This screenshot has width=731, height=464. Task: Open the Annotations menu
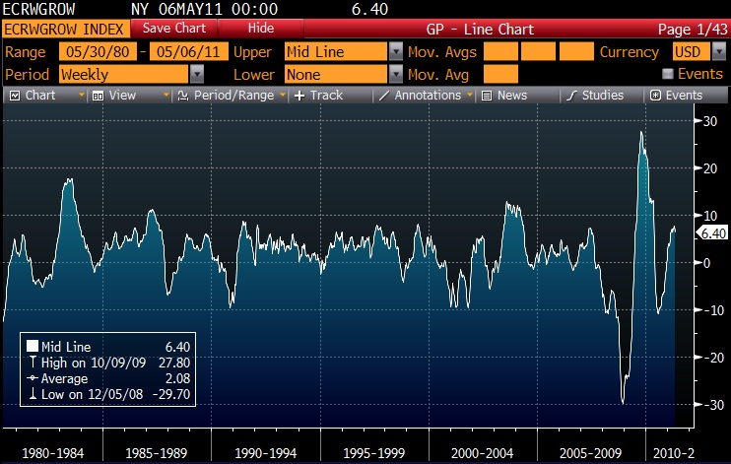pos(425,96)
